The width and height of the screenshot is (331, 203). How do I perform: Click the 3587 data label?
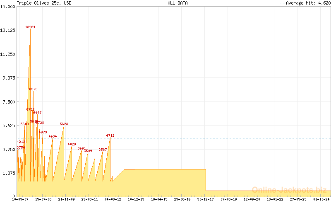tap(103, 150)
